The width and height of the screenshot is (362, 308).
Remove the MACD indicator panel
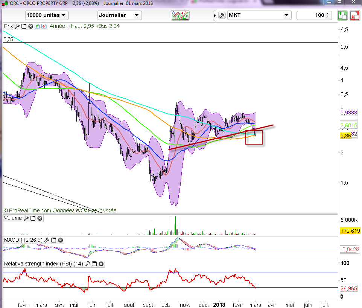point(60,240)
